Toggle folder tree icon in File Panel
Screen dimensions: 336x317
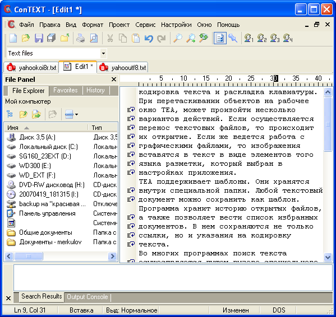pyautogui.click(x=10, y=114)
